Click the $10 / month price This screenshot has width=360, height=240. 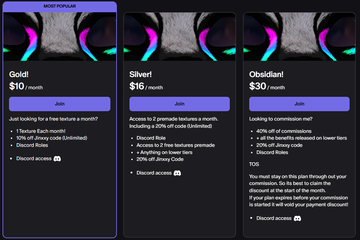pos(26,86)
